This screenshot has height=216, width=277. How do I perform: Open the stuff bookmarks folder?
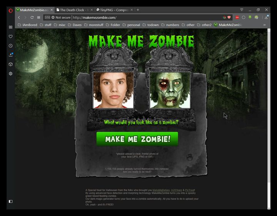click(x=45, y=25)
